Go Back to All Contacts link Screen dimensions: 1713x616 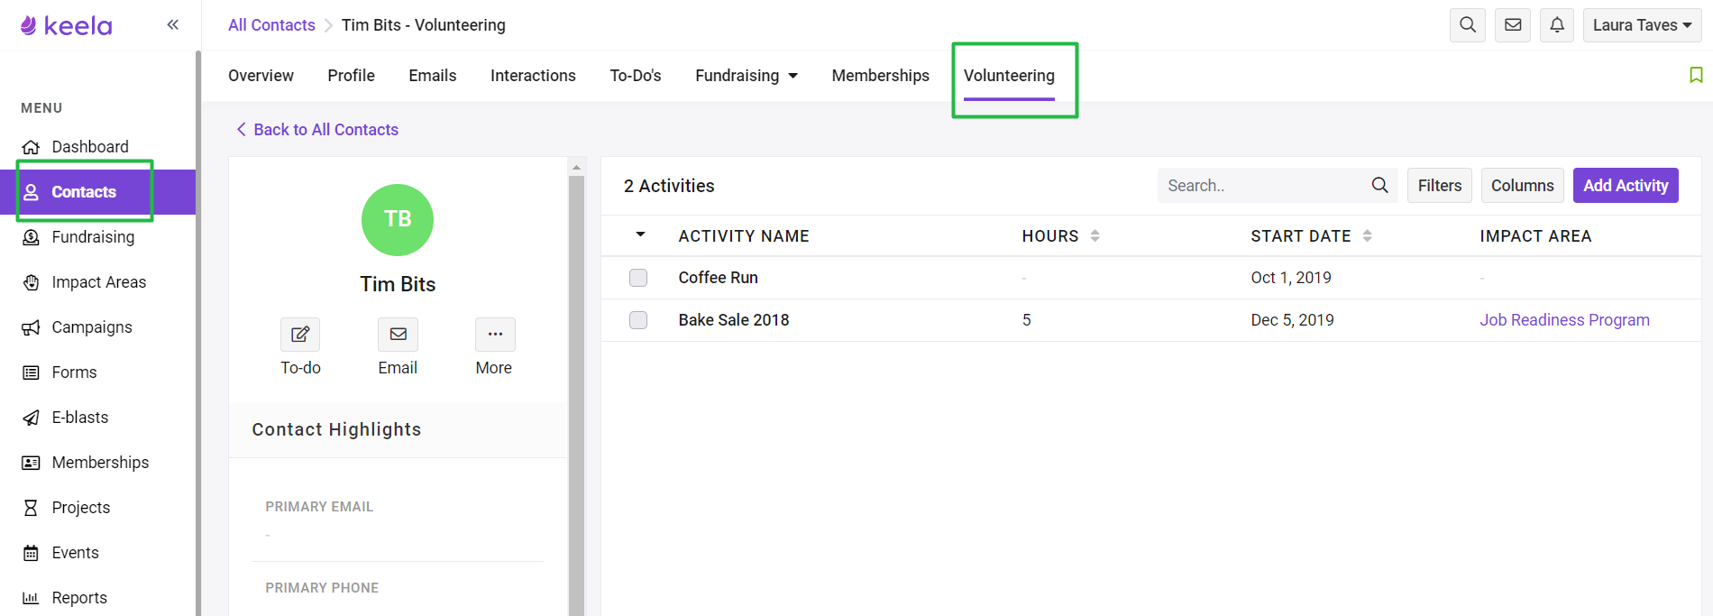point(317,130)
